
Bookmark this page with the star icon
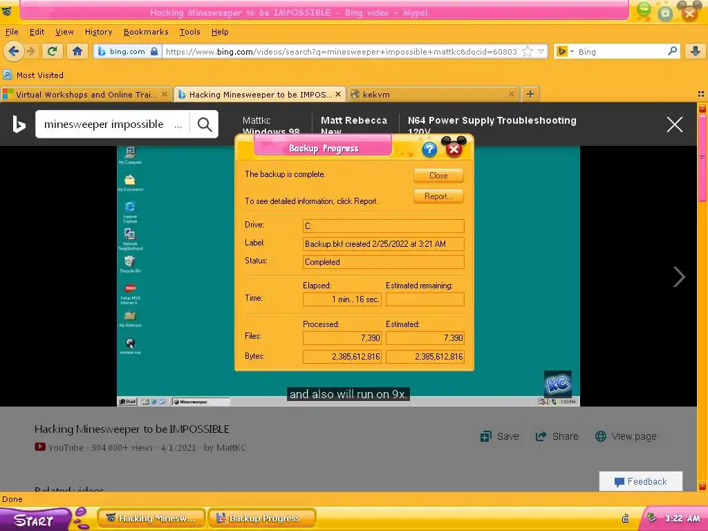pyautogui.click(x=528, y=51)
